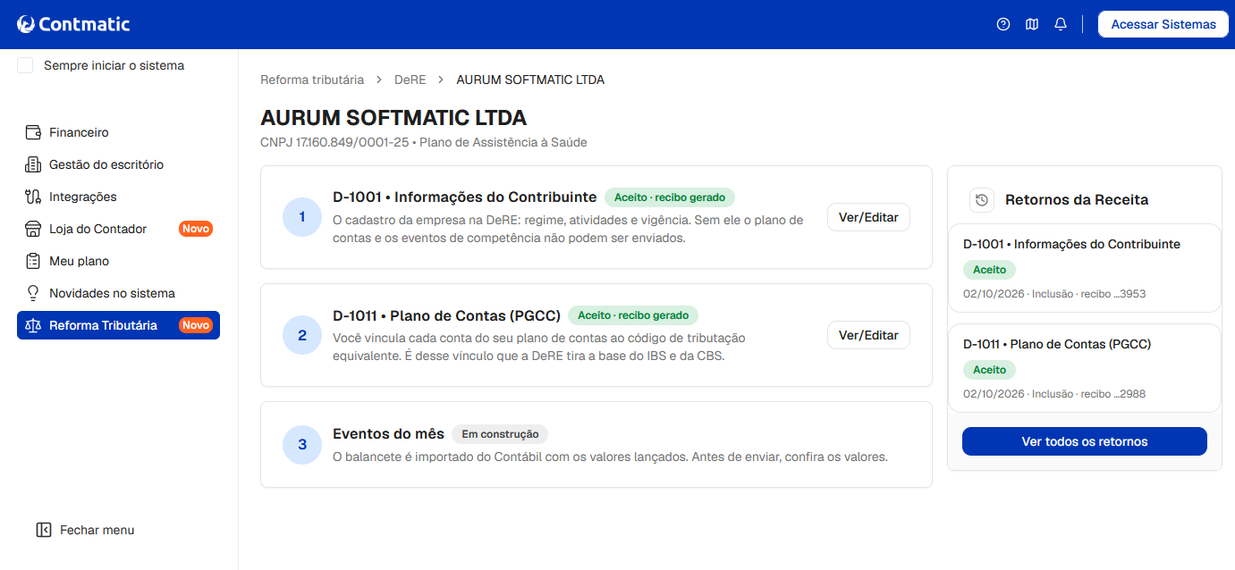Open Gestão do escritório menu item
The image size is (1235, 570).
[118, 164]
